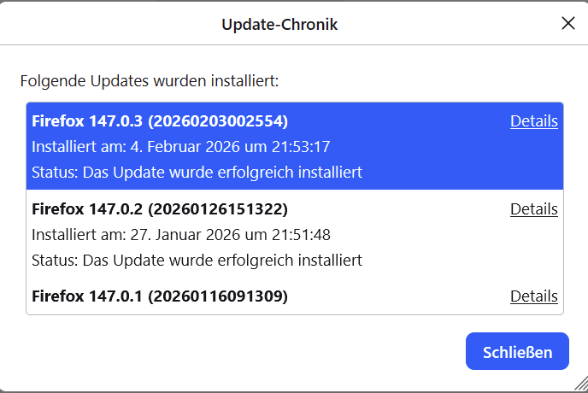Select the Firefox 147.0.2 version name
Viewport: 588px width, 393px height.
pos(88,209)
